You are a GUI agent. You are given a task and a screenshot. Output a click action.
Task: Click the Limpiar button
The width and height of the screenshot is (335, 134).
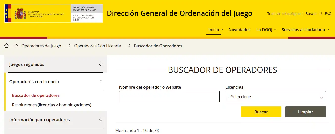click(305, 112)
